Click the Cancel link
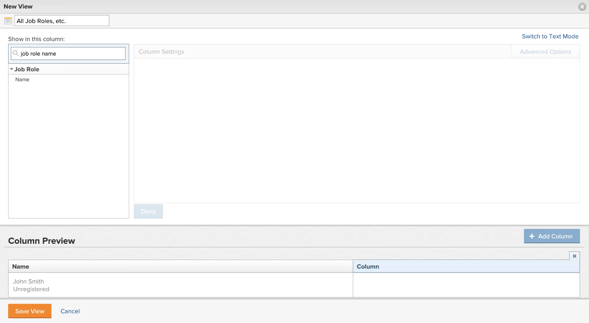This screenshot has height=323, width=589. [x=70, y=311]
